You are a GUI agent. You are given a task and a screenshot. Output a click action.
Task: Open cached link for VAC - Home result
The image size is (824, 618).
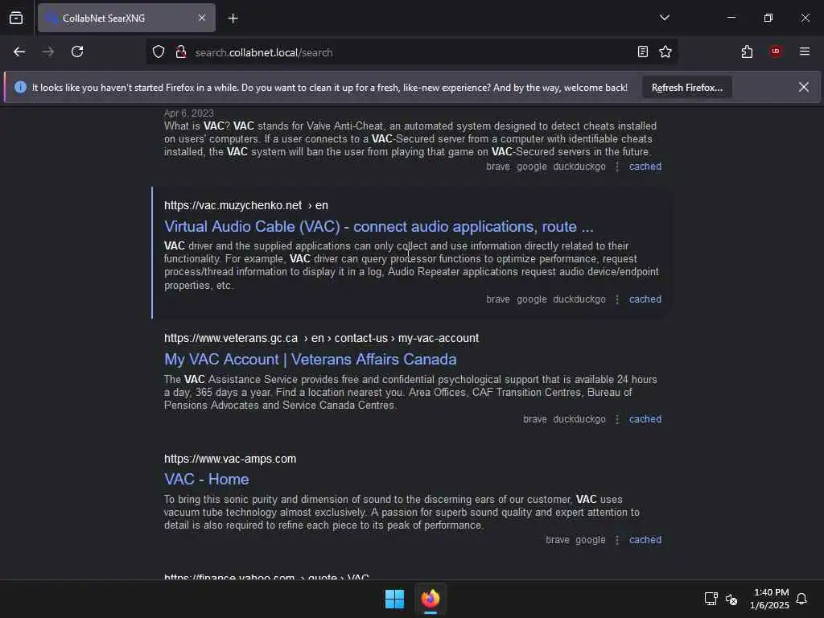(645, 540)
